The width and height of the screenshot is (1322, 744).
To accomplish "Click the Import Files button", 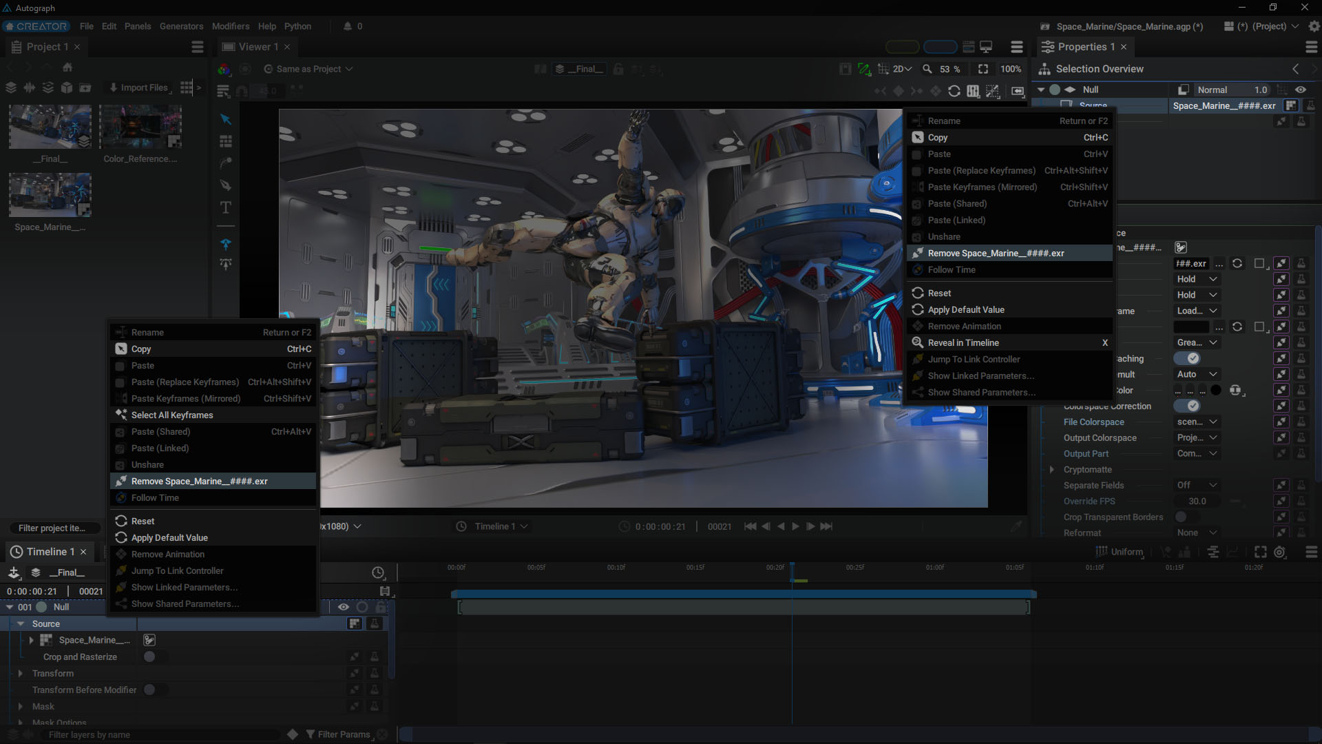I will click(139, 87).
